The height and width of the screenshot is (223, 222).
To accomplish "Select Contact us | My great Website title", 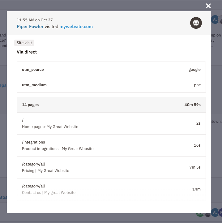I will pyautogui.click(x=49, y=193).
